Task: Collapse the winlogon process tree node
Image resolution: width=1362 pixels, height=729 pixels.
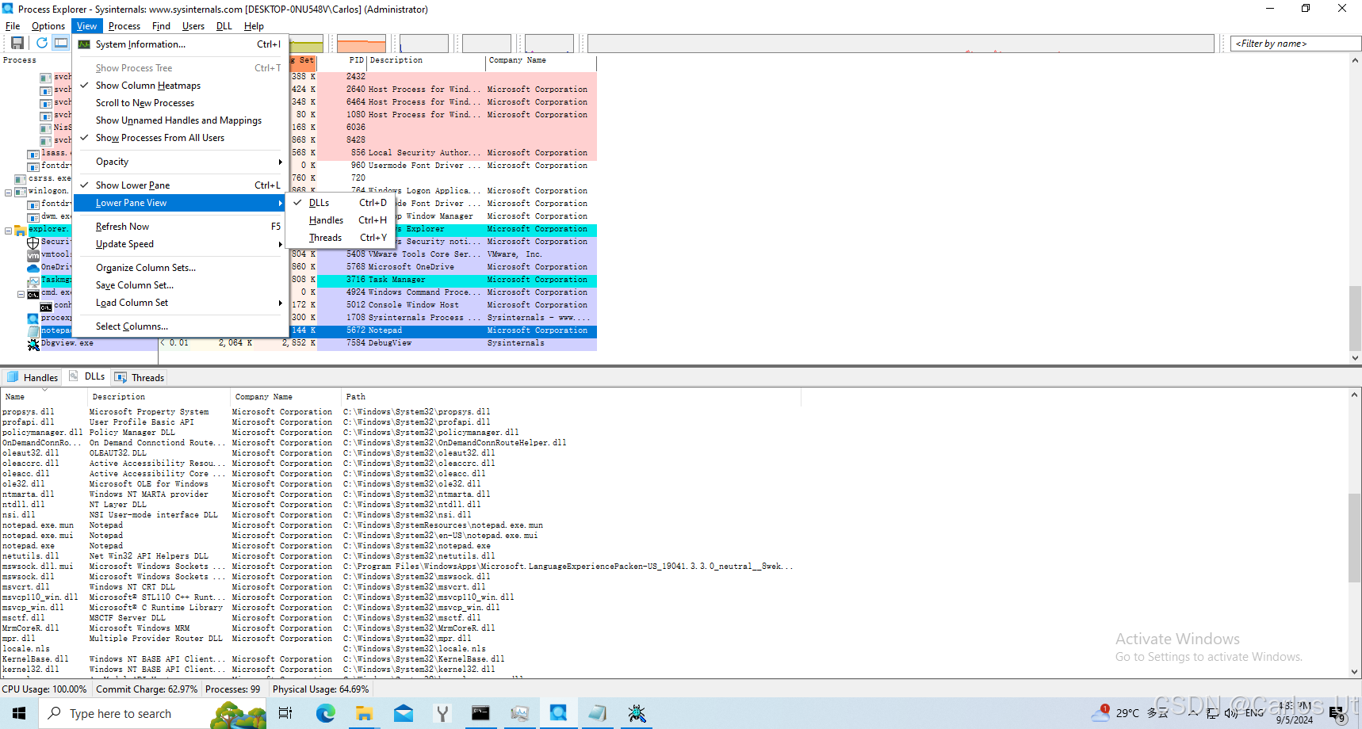Action: pyautogui.click(x=9, y=193)
